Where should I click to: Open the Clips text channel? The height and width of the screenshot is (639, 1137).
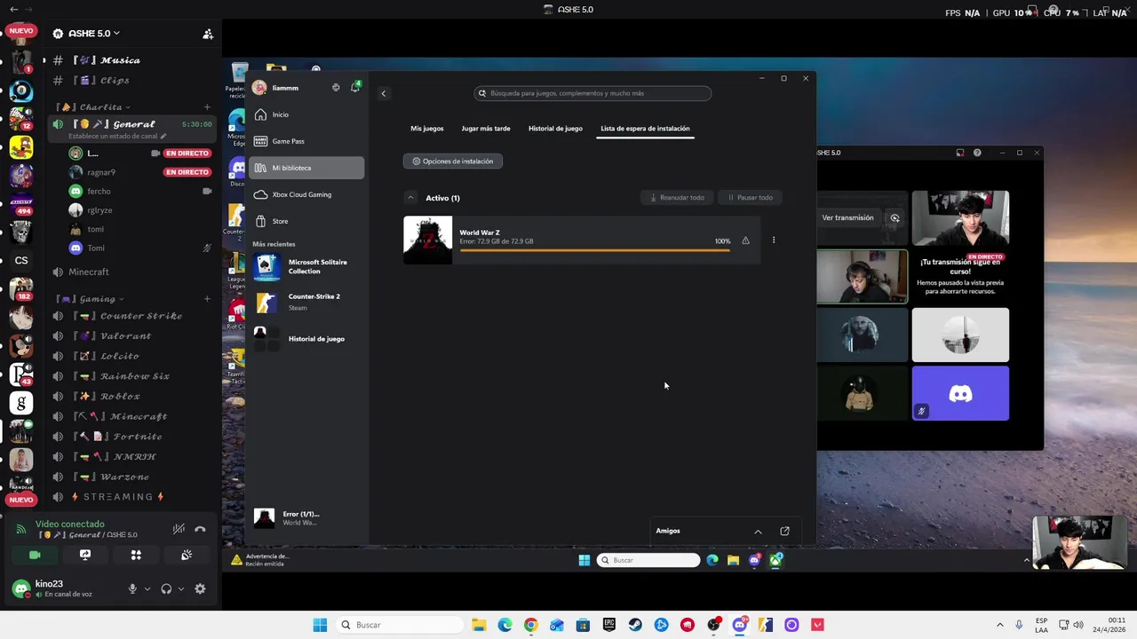click(133, 81)
